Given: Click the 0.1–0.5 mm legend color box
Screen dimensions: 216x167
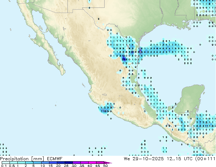Looking at the screenshot, I should point(6,163).
